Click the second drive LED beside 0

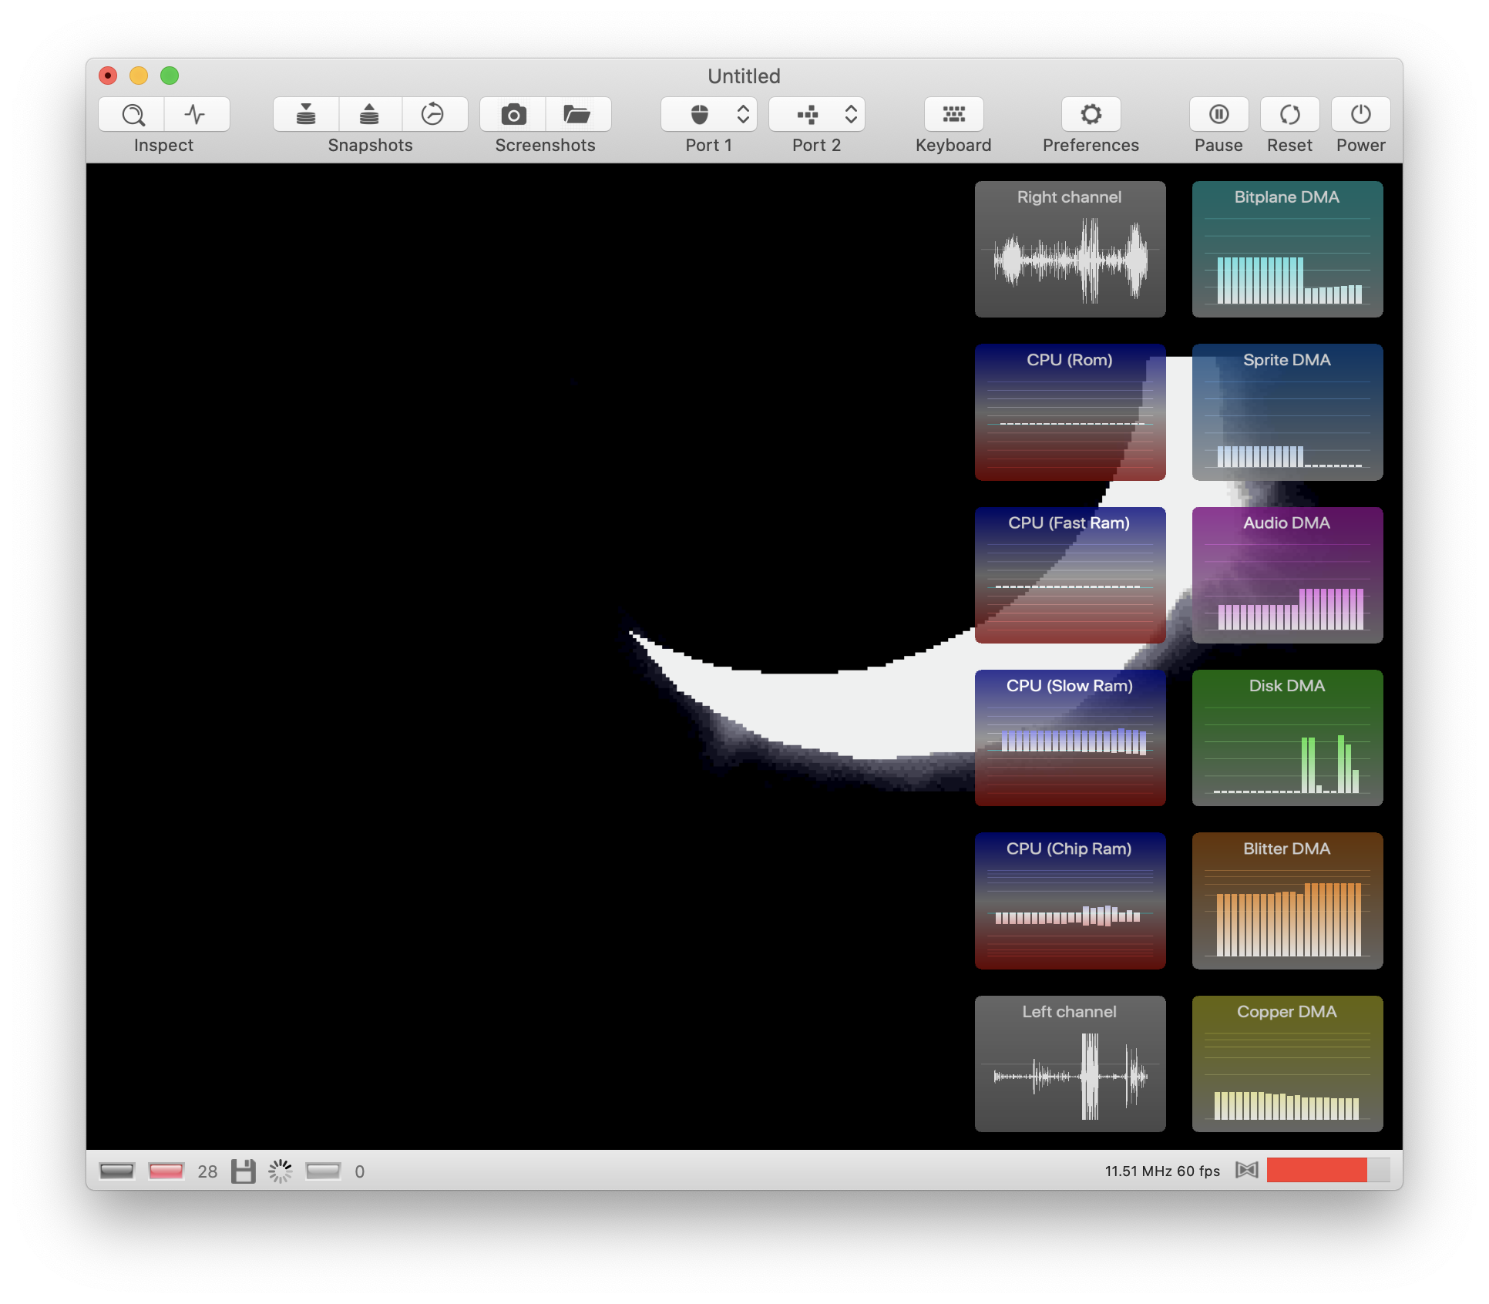point(323,1171)
